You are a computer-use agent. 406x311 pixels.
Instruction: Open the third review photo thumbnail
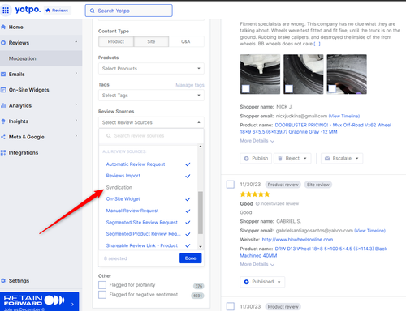coord(347,75)
